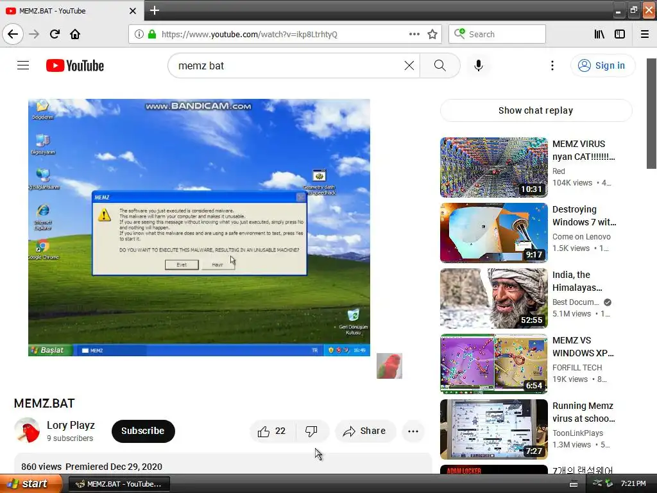Open Running Memz virus at school thumbnail
The width and height of the screenshot is (657, 493).
[493, 429]
